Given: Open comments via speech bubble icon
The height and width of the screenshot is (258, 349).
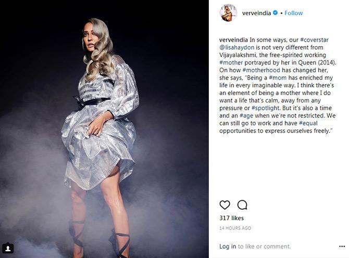Looking at the screenshot, I should [242, 205].
